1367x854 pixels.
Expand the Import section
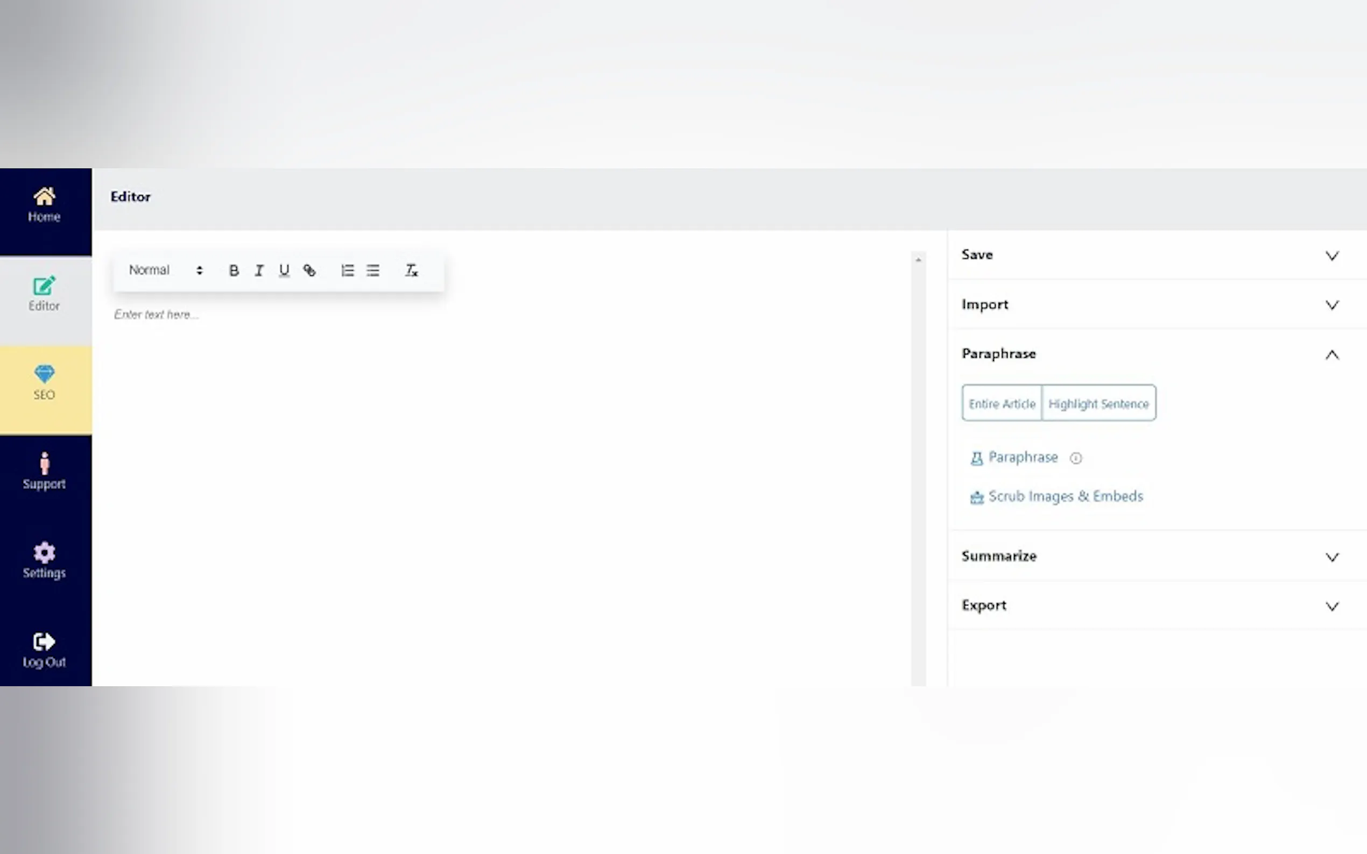1331,305
